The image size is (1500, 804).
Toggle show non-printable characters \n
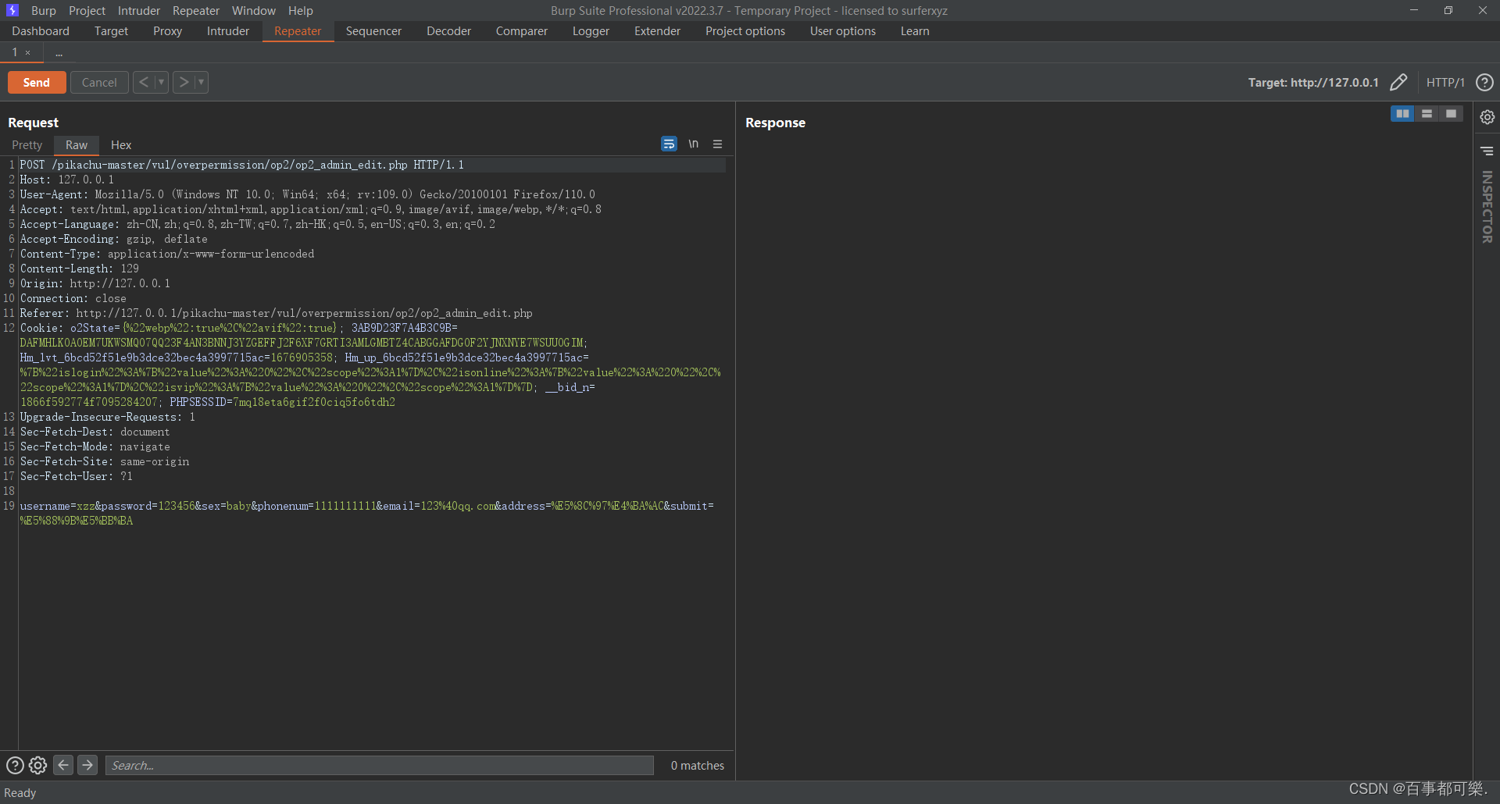(x=694, y=144)
